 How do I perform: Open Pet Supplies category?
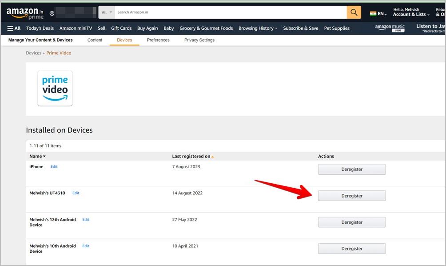point(337,28)
